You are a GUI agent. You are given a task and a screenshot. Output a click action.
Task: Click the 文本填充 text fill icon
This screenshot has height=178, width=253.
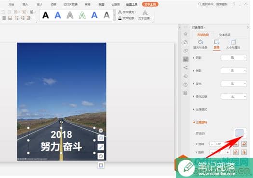point(120,12)
